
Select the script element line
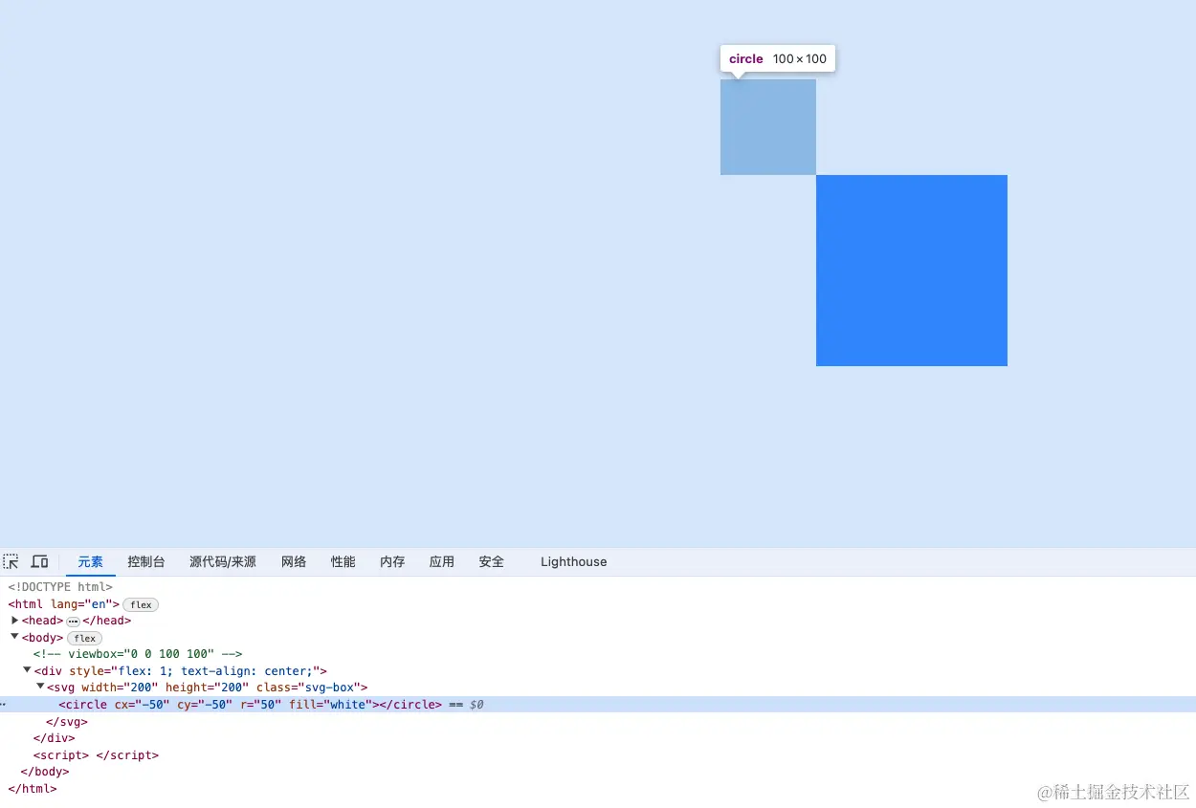coord(96,755)
